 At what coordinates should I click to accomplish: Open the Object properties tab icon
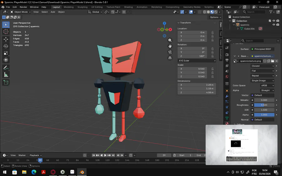tap(227, 91)
